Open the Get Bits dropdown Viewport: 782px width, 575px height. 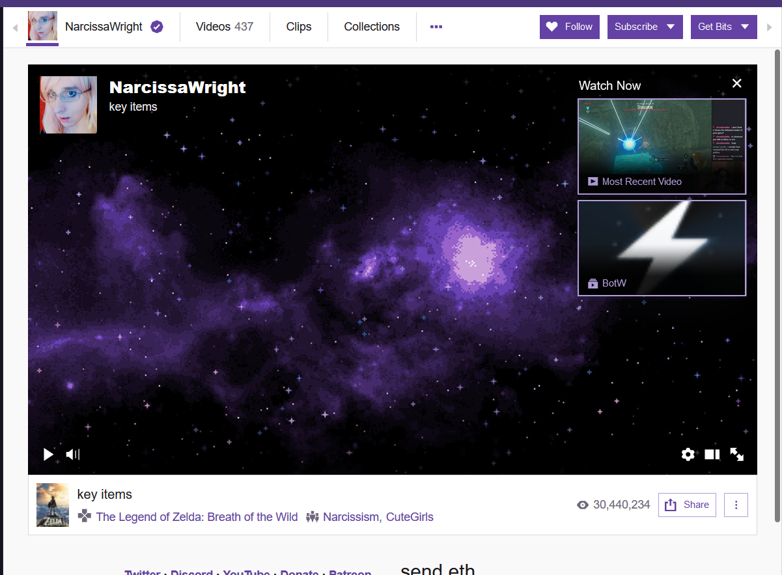tap(724, 27)
